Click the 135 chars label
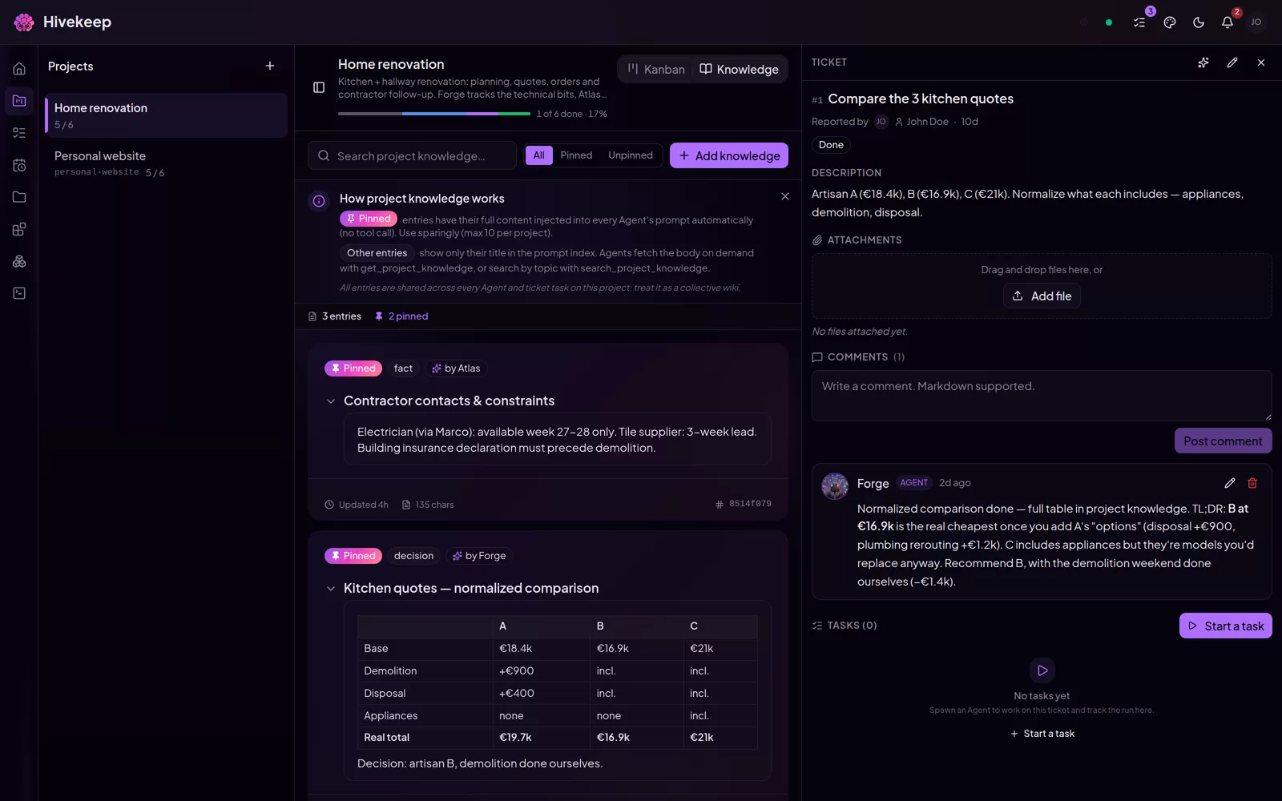 [428, 505]
